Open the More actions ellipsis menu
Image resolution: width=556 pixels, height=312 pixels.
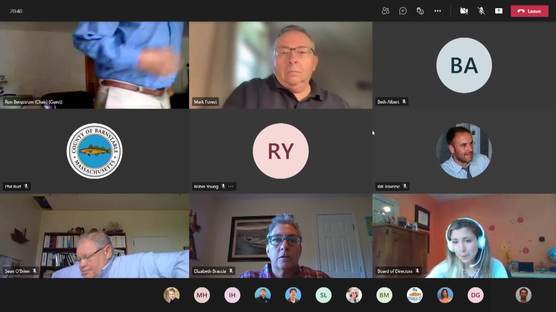pyautogui.click(x=438, y=11)
